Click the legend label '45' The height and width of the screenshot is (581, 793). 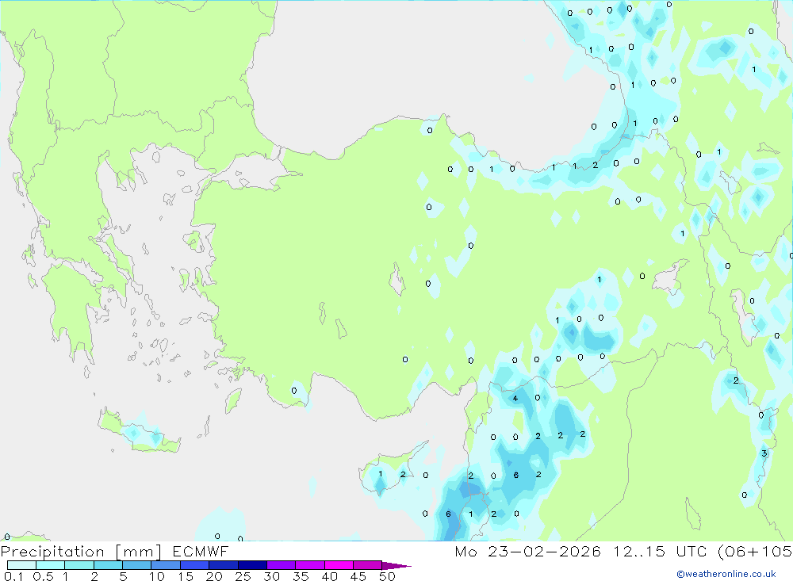click(358, 576)
